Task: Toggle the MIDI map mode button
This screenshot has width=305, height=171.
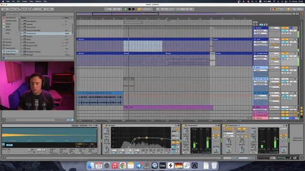Action: click(x=285, y=9)
